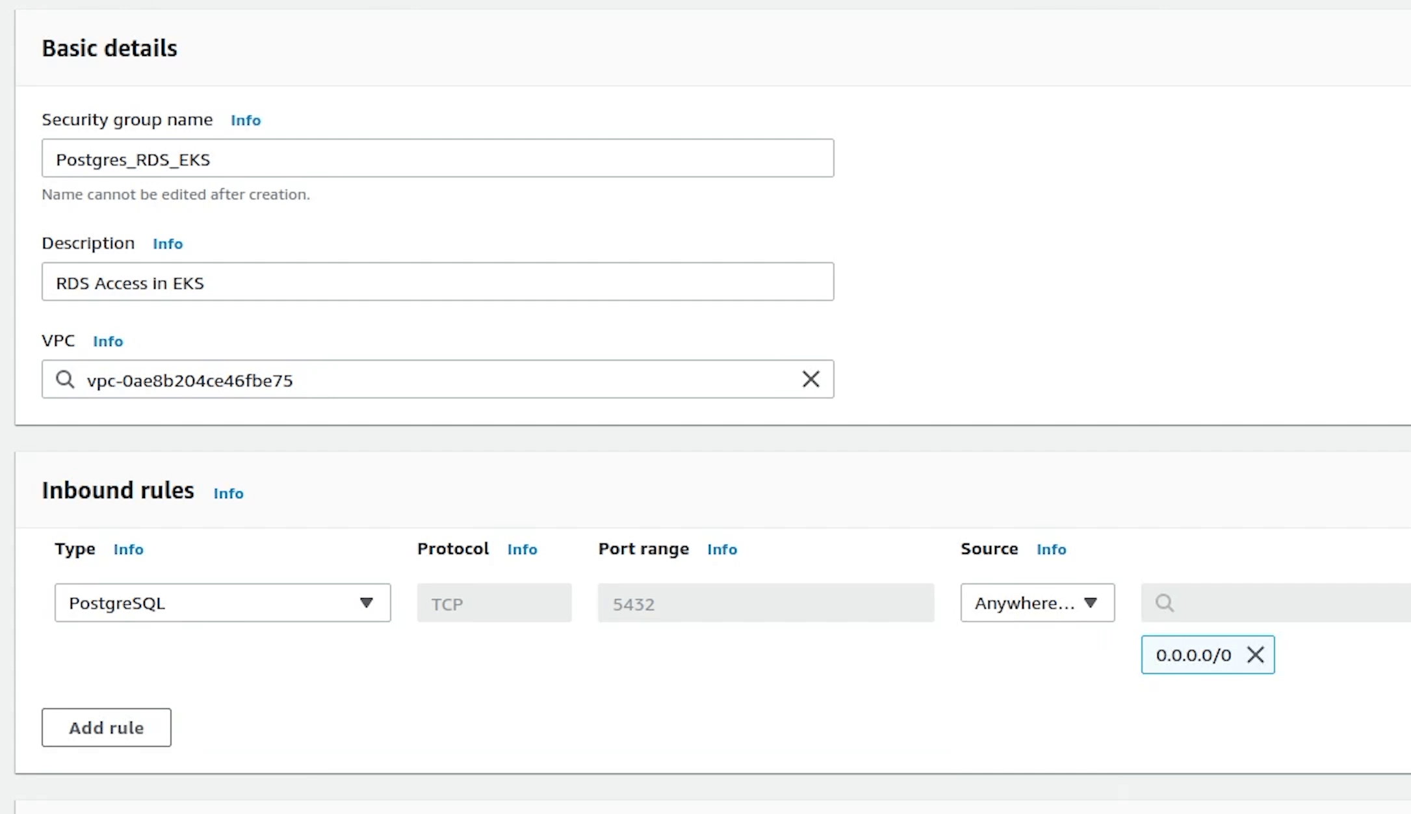Remove the 0.0.0.0/0 source chip
Image resolution: width=1411 pixels, height=814 pixels.
tap(1255, 655)
